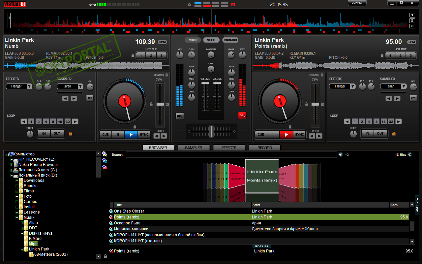Open right deck Flanger effect dropdown
The width and height of the screenshot is (422, 264).
coord(343,86)
